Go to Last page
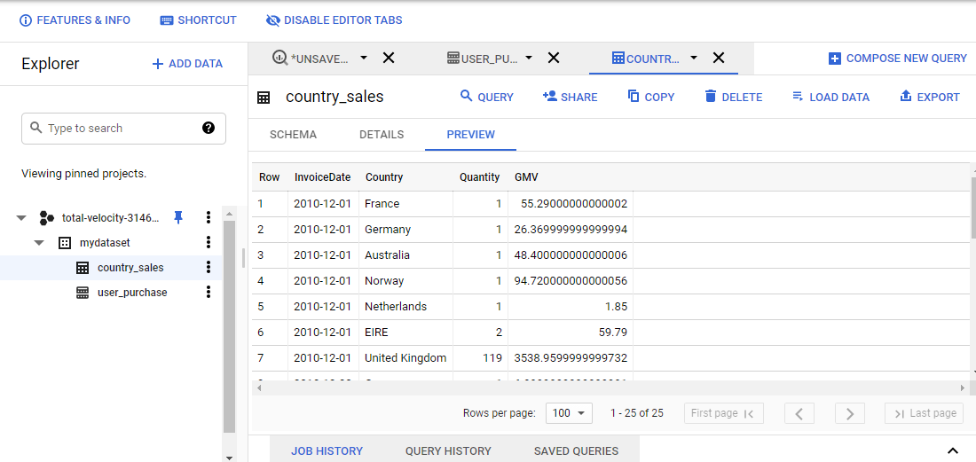The image size is (976, 462). 925,413
